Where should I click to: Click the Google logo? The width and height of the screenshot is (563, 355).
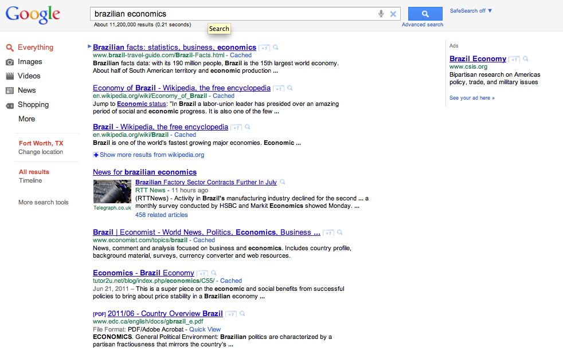[33, 15]
